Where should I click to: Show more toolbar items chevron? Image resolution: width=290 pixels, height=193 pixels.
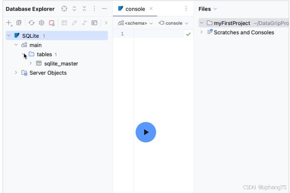[x=106, y=23]
